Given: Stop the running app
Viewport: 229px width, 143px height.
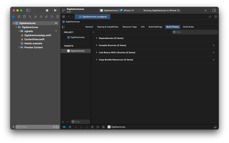Looking at the screenshot, I should (x=47, y=10).
